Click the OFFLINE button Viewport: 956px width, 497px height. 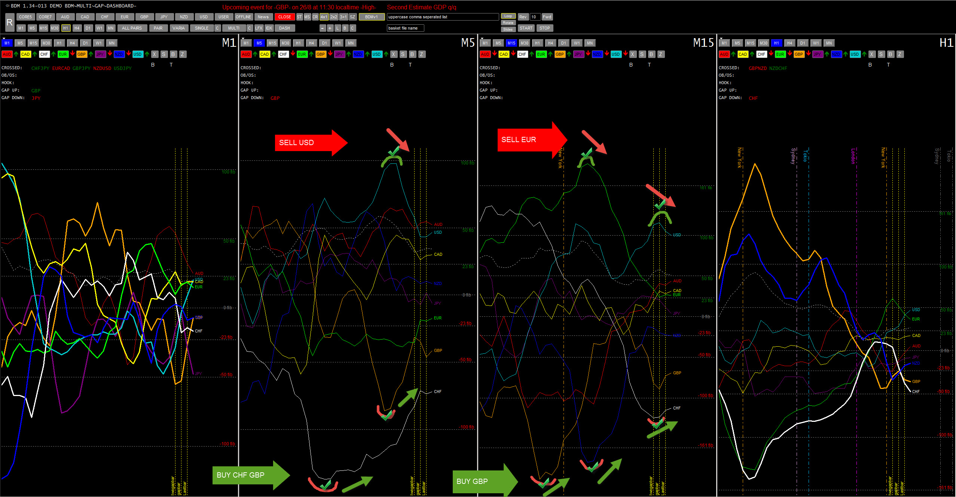[x=244, y=17]
